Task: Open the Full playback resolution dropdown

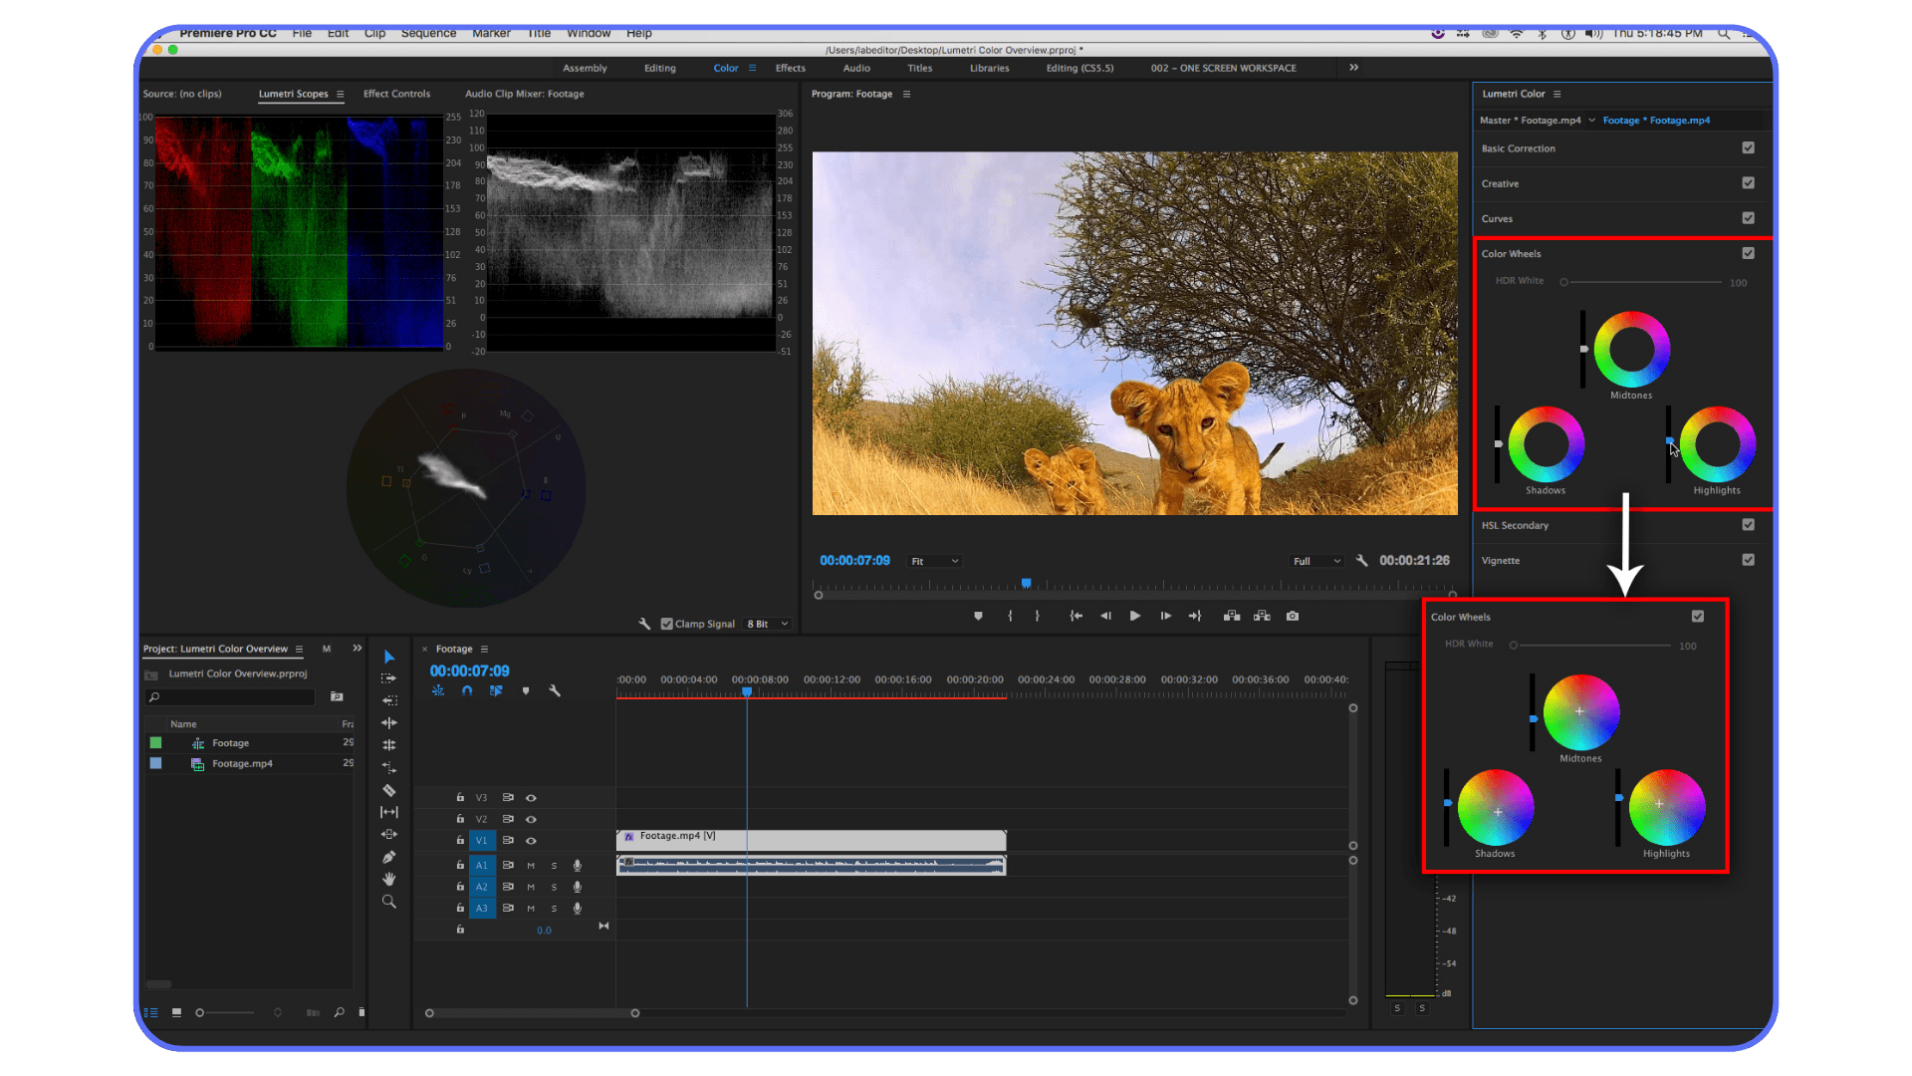Action: (x=1315, y=560)
